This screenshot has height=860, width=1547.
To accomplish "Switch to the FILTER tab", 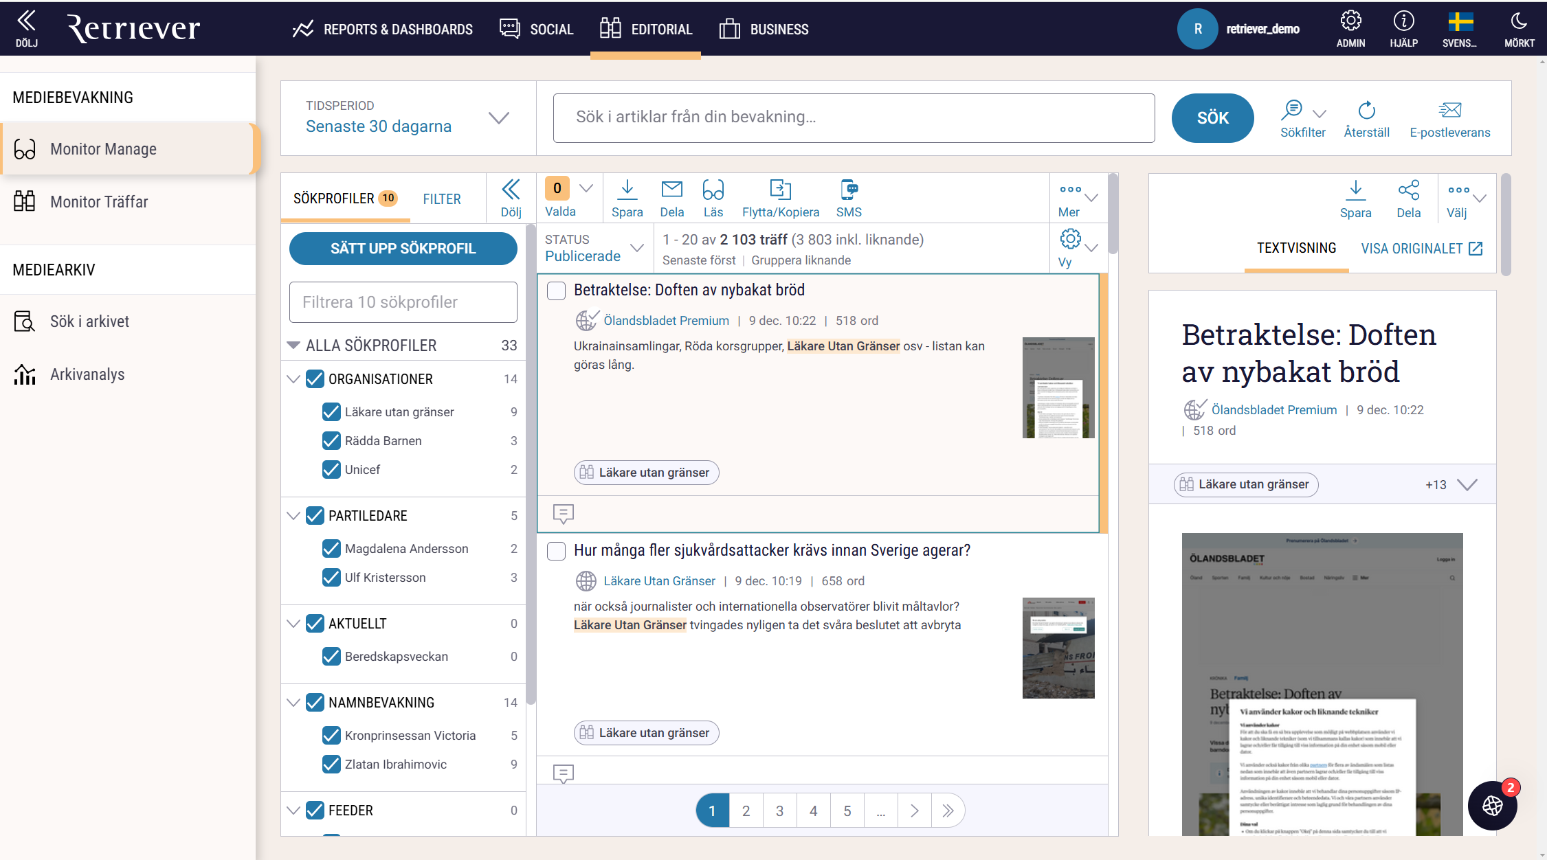I will tap(442, 199).
